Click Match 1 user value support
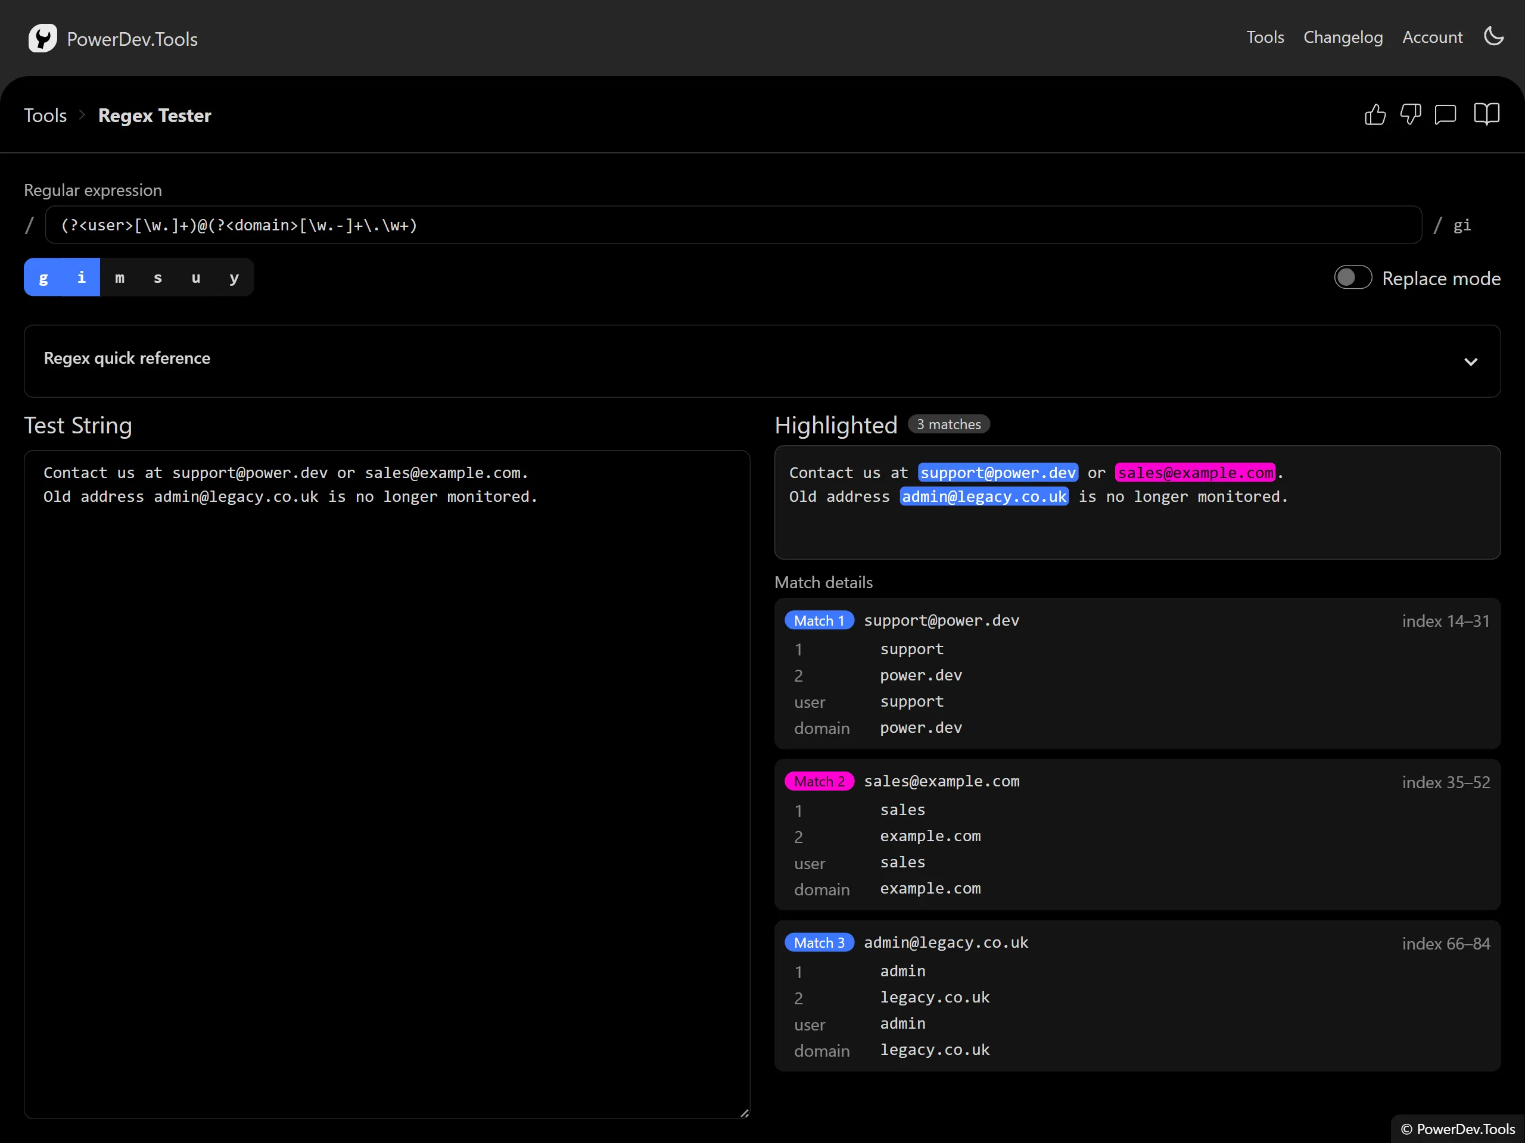The image size is (1525, 1143). click(x=911, y=701)
